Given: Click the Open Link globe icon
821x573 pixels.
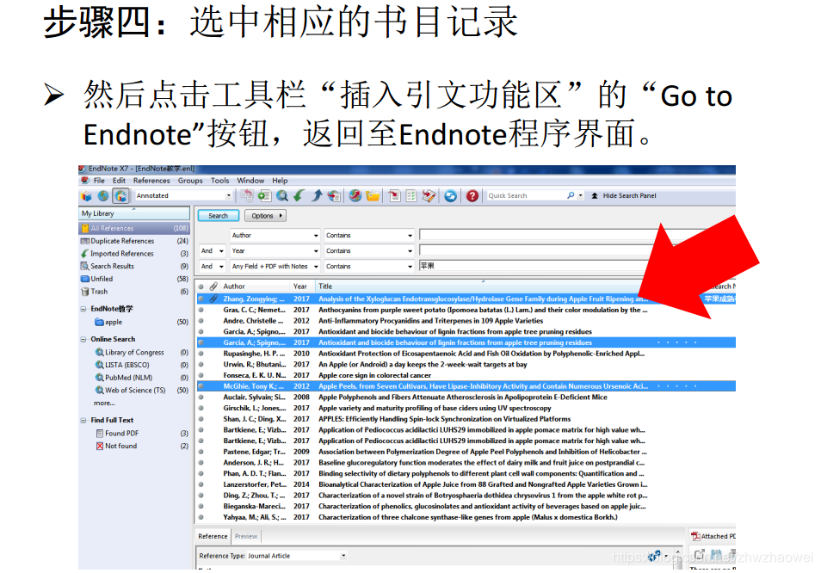Looking at the screenshot, I should point(355,195).
